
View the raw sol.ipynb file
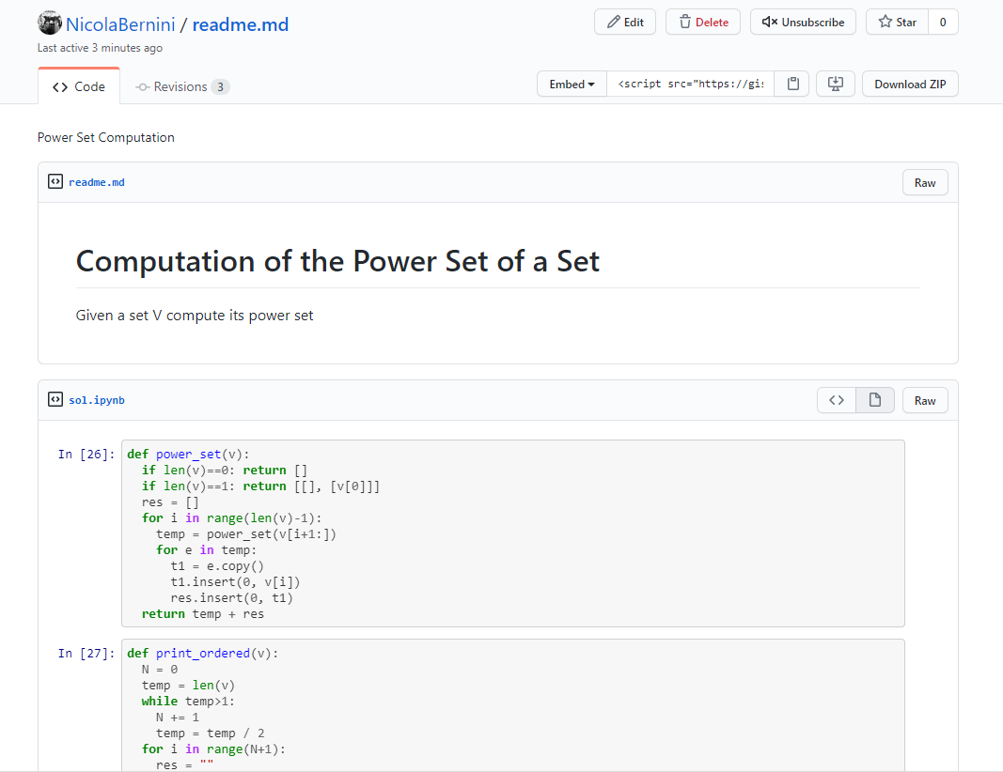[925, 401]
